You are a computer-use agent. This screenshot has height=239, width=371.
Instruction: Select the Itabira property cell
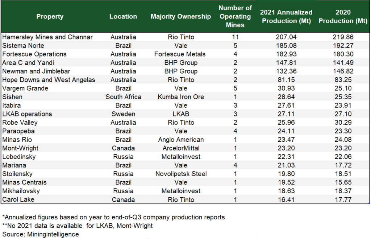[x=12, y=106]
